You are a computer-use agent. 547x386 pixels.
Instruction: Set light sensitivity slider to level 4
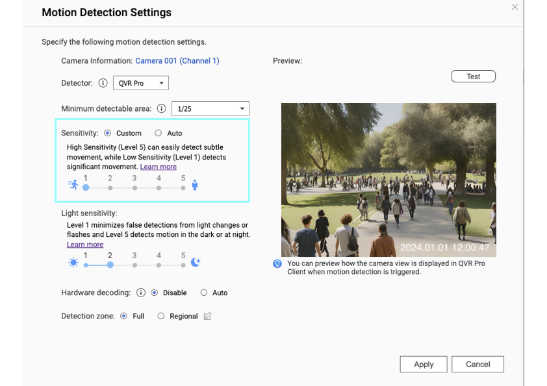pyautogui.click(x=158, y=265)
